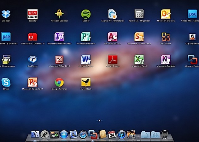Open Microsoft Publisher
199x142 pixels.
tap(86, 37)
